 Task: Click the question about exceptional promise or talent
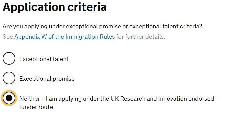point(102,27)
